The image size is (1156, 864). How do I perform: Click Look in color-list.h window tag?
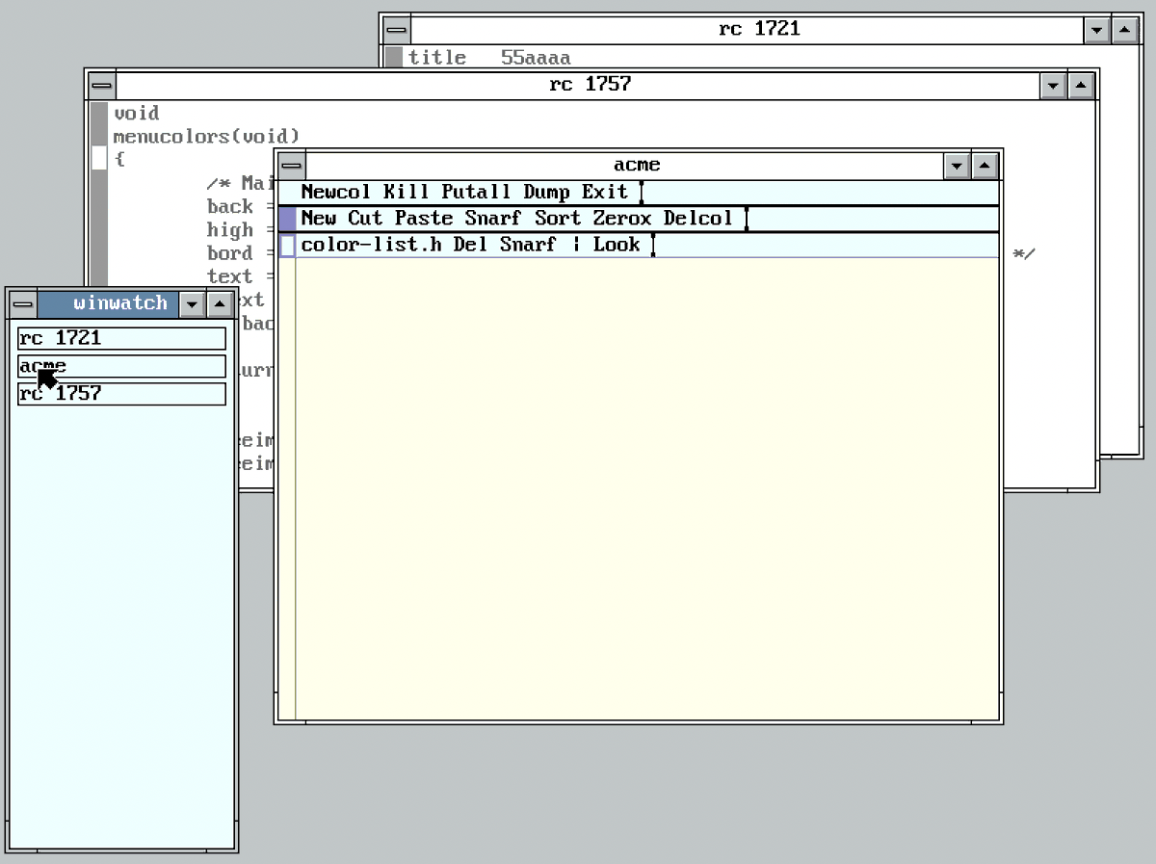[617, 245]
